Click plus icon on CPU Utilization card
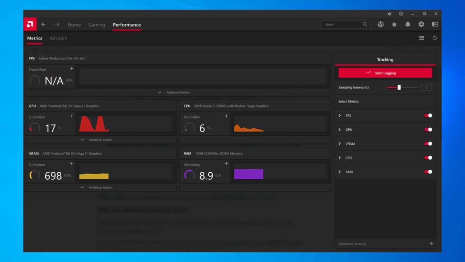The height and width of the screenshot is (262, 465). pyautogui.click(x=226, y=116)
